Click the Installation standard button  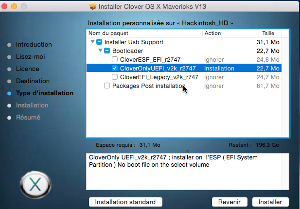pos(125,202)
